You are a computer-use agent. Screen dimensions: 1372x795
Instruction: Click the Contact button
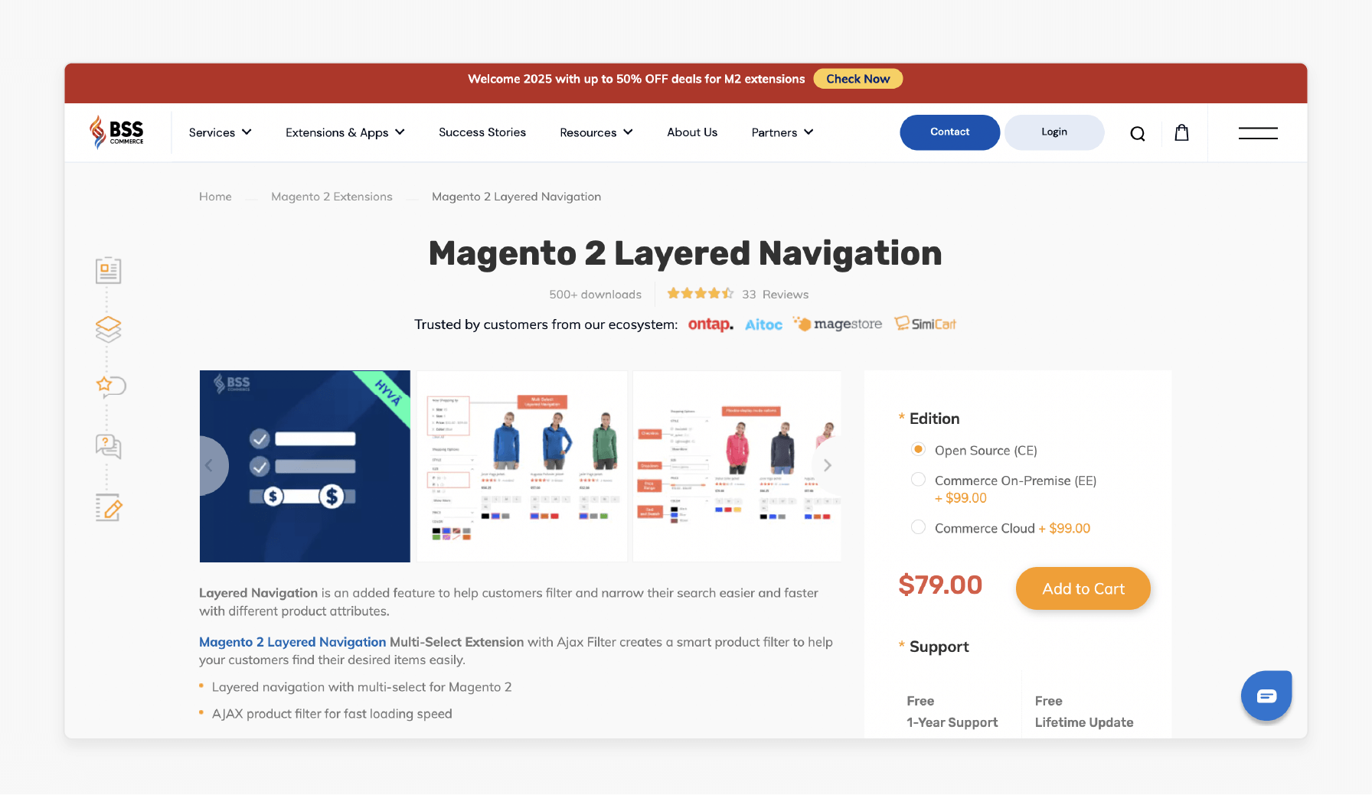click(x=950, y=132)
